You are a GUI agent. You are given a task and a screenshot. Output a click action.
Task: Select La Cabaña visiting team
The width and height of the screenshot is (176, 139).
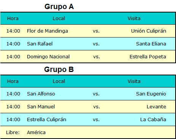[153, 120]
